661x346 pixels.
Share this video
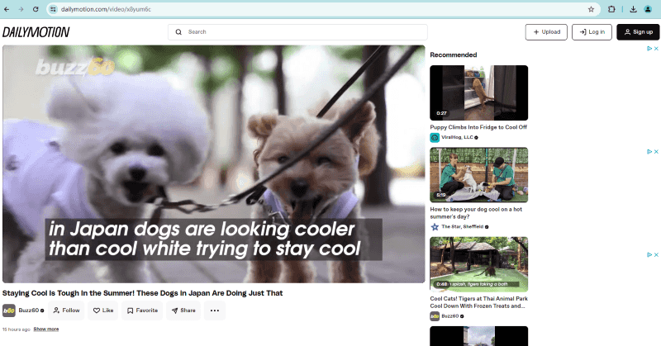coord(183,310)
